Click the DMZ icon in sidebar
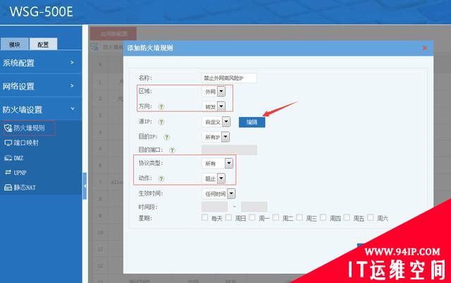The width and height of the screenshot is (451, 283). click(x=8, y=158)
